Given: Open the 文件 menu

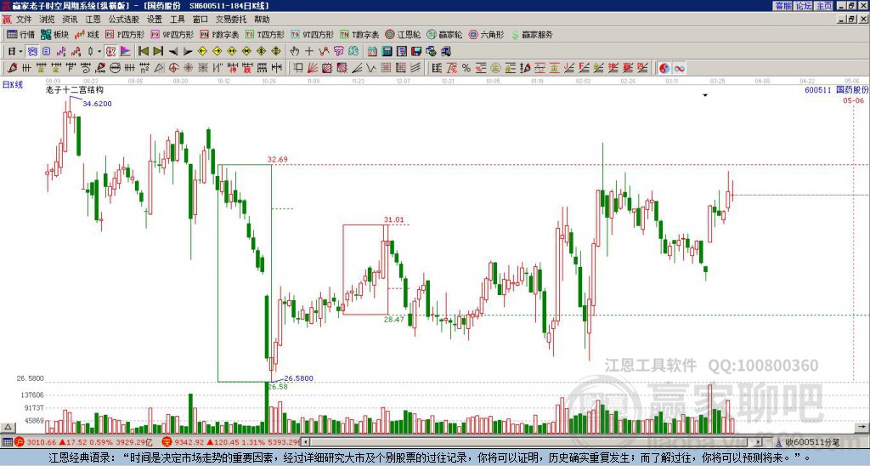Looking at the screenshot, I should tap(24, 20).
